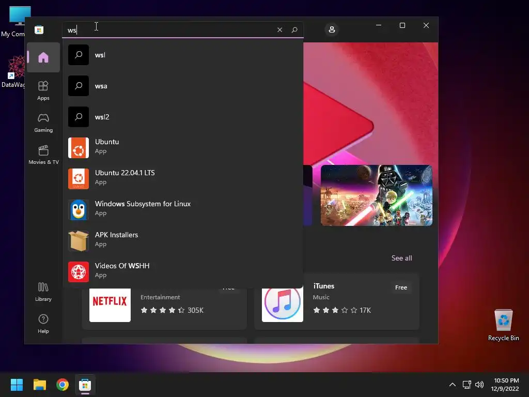Open File Explorer from the taskbar
This screenshot has width=529, height=397.
(39, 385)
